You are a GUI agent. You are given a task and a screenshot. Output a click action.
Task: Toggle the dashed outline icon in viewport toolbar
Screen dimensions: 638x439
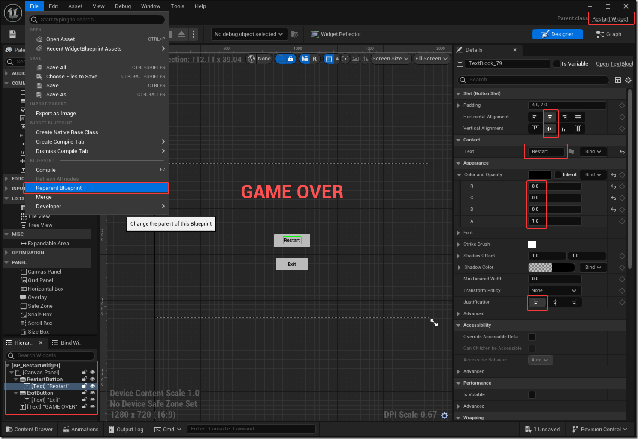pyautogui.click(x=281, y=59)
